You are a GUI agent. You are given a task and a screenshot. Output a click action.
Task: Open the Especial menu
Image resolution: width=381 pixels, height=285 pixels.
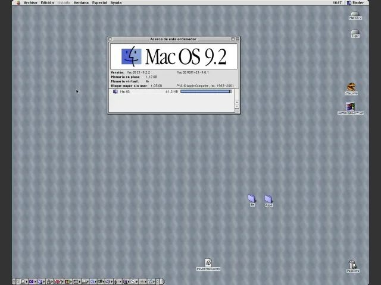tap(99, 2)
